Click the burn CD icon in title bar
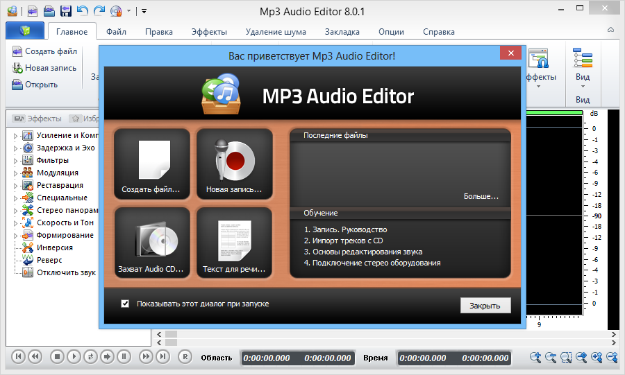625x375 pixels. 116,11
